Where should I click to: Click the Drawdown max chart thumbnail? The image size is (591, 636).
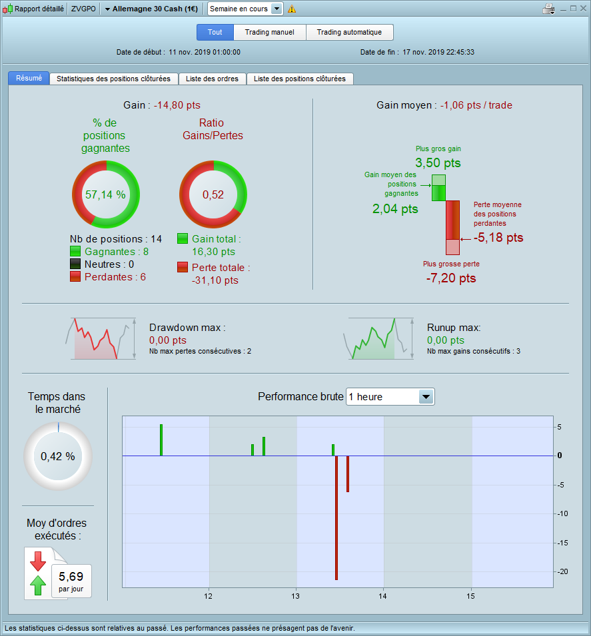(x=101, y=339)
